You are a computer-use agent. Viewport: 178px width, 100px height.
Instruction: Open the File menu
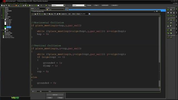pyautogui.click(x=2, y=3)
